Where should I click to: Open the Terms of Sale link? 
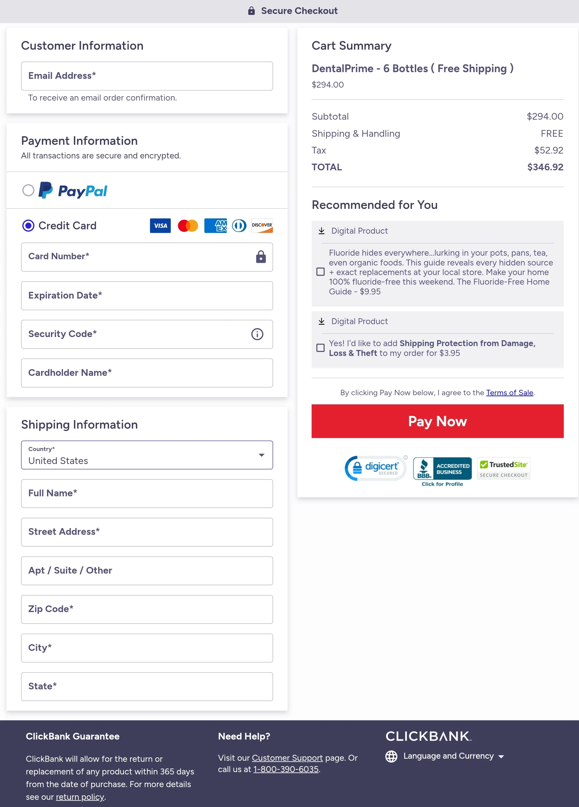[x=509, y=392]
